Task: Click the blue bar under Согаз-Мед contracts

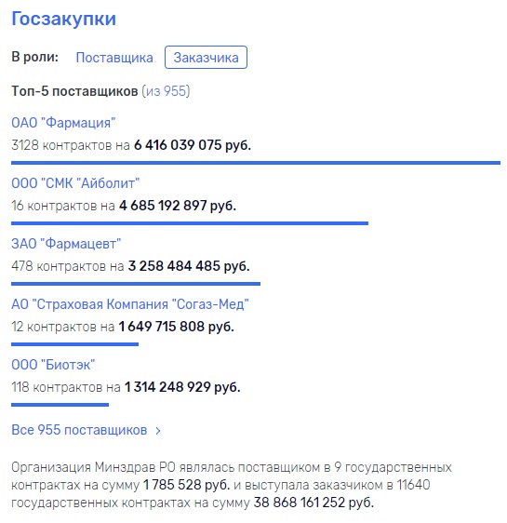Action: (x=74, y=344)
